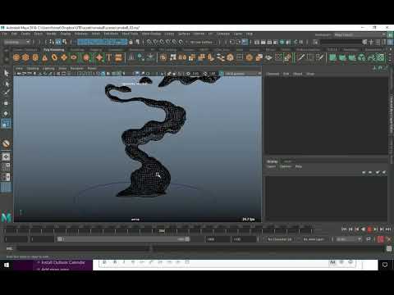The image size is (394, 295).
Task: Click the playback range slider bar
Action: click(123, 239)
